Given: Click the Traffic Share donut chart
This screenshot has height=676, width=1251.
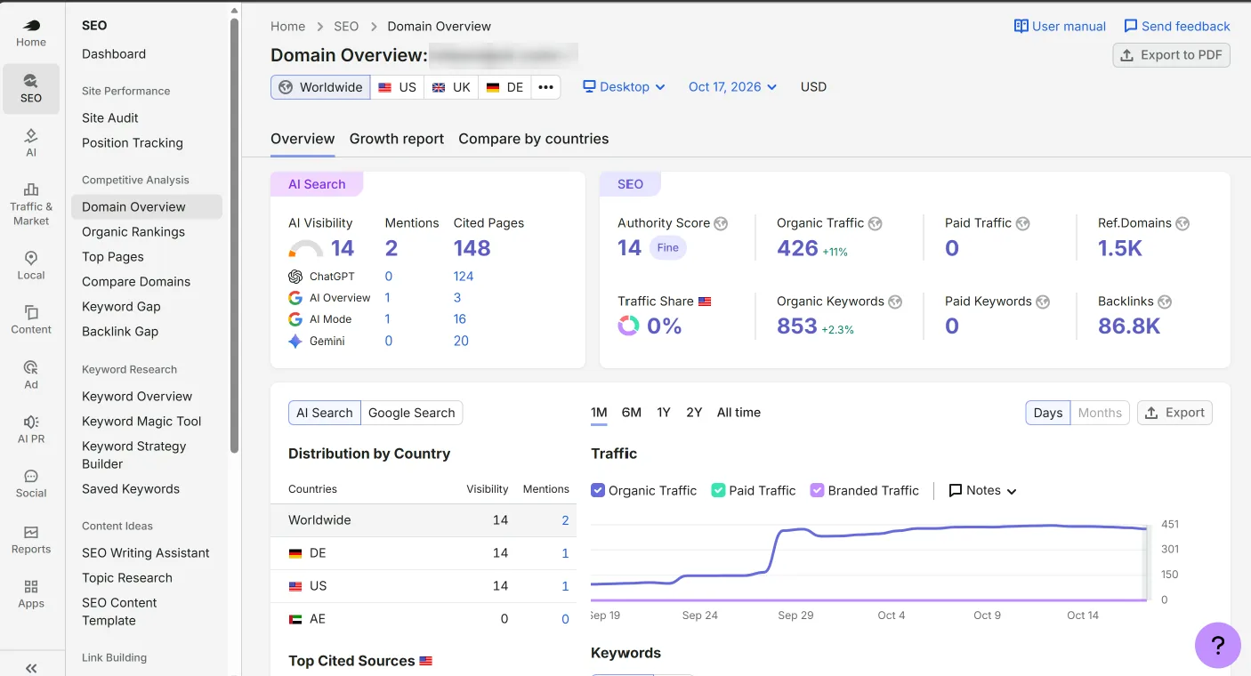Looking at the screenshot, I should pos(628,326).
